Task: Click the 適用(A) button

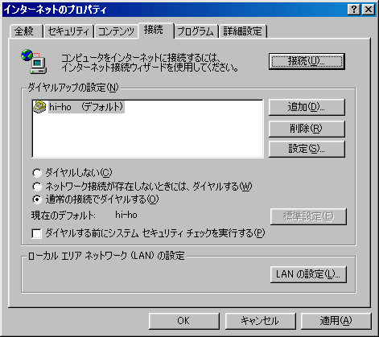Action: (336, 321)
